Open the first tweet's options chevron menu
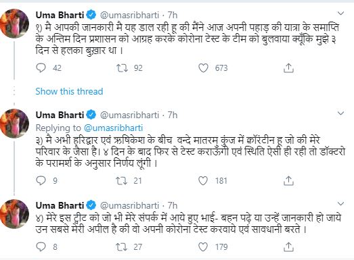This screenshot has width=354, height=260. point(340,14)
